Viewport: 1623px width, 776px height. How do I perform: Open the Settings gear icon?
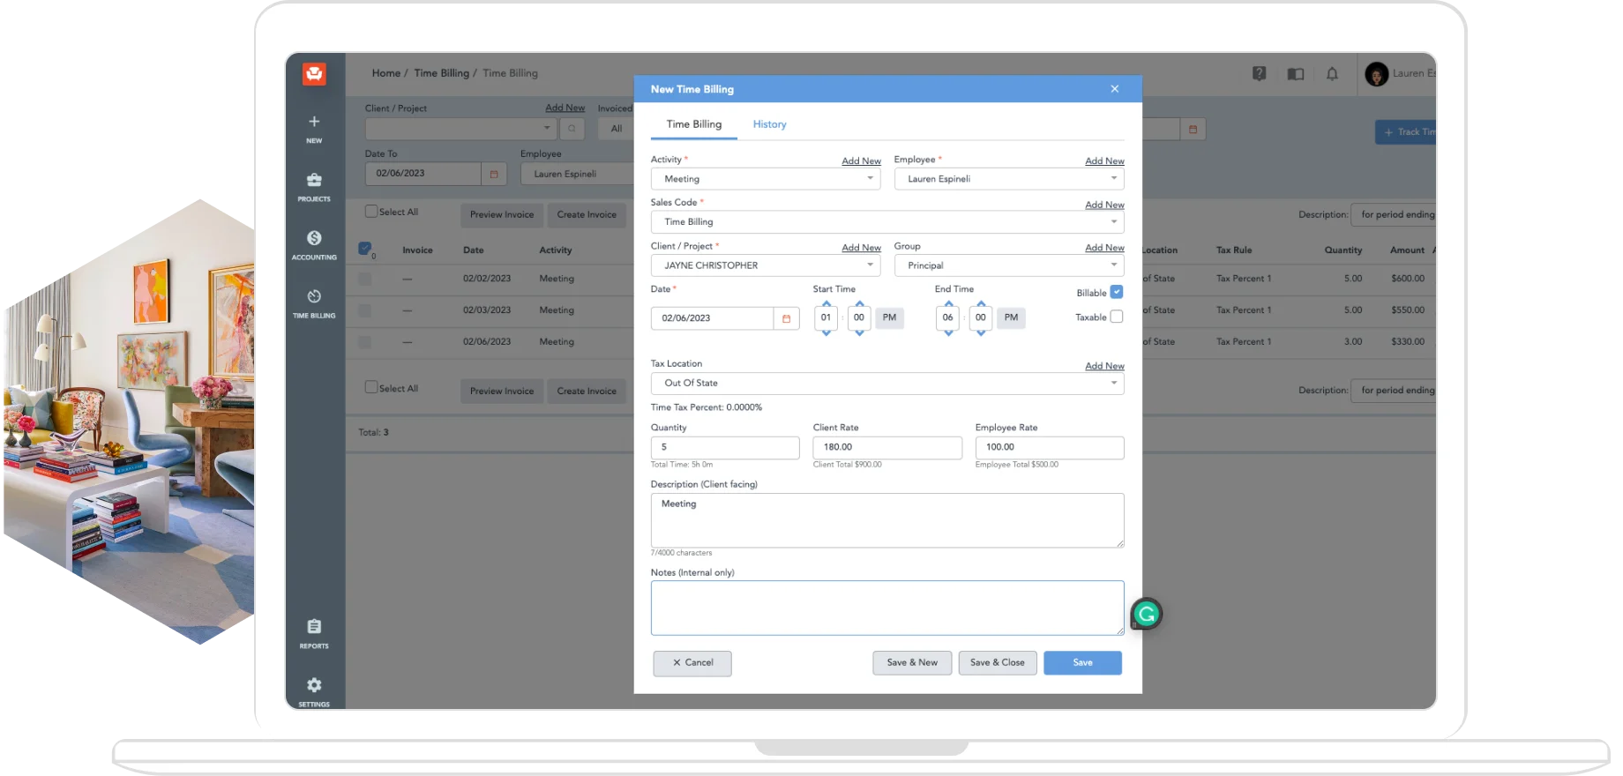(314, 685)
